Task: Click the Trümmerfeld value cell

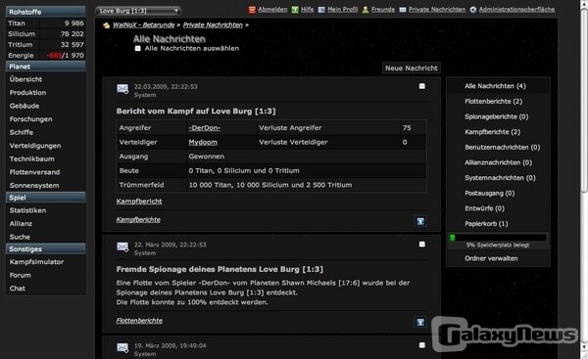Action: [306, 185]
